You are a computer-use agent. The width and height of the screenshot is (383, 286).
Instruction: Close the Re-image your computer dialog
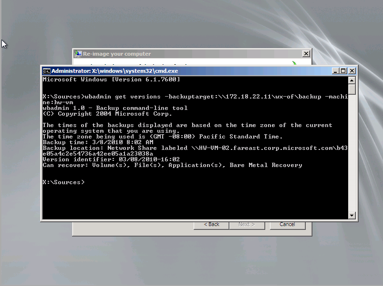click(x=306, y=54)
